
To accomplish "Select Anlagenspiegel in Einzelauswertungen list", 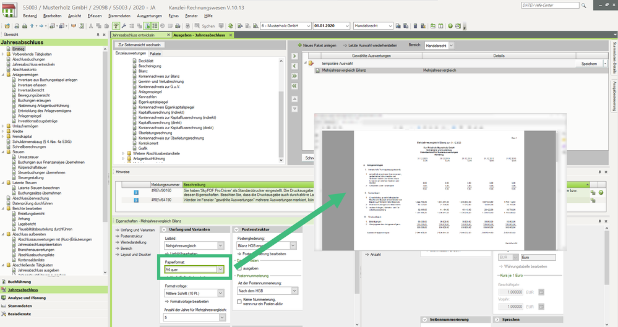I will coord(150,92).
